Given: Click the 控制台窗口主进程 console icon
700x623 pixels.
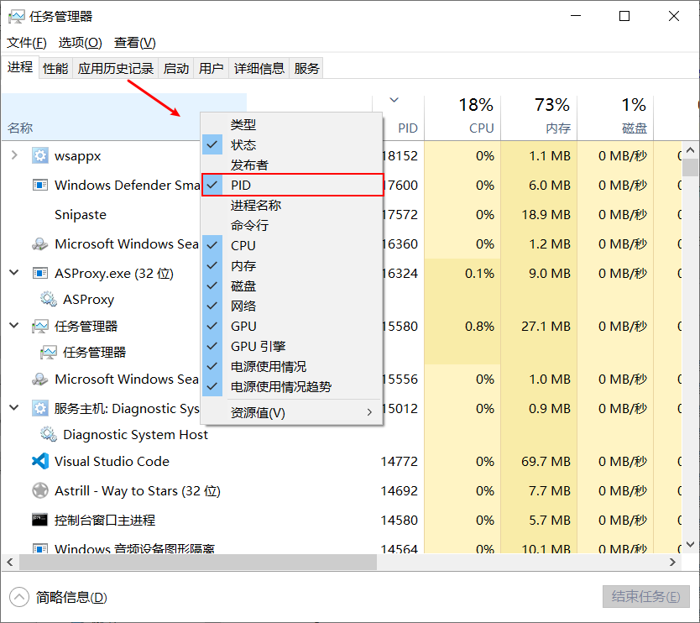Looking at the screenshot, I should [x=39, y=520].
